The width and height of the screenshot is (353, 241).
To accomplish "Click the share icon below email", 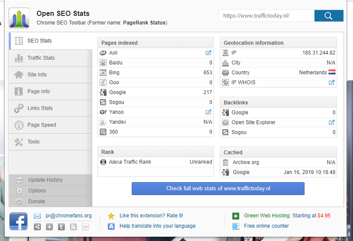I will click(37, 227).
